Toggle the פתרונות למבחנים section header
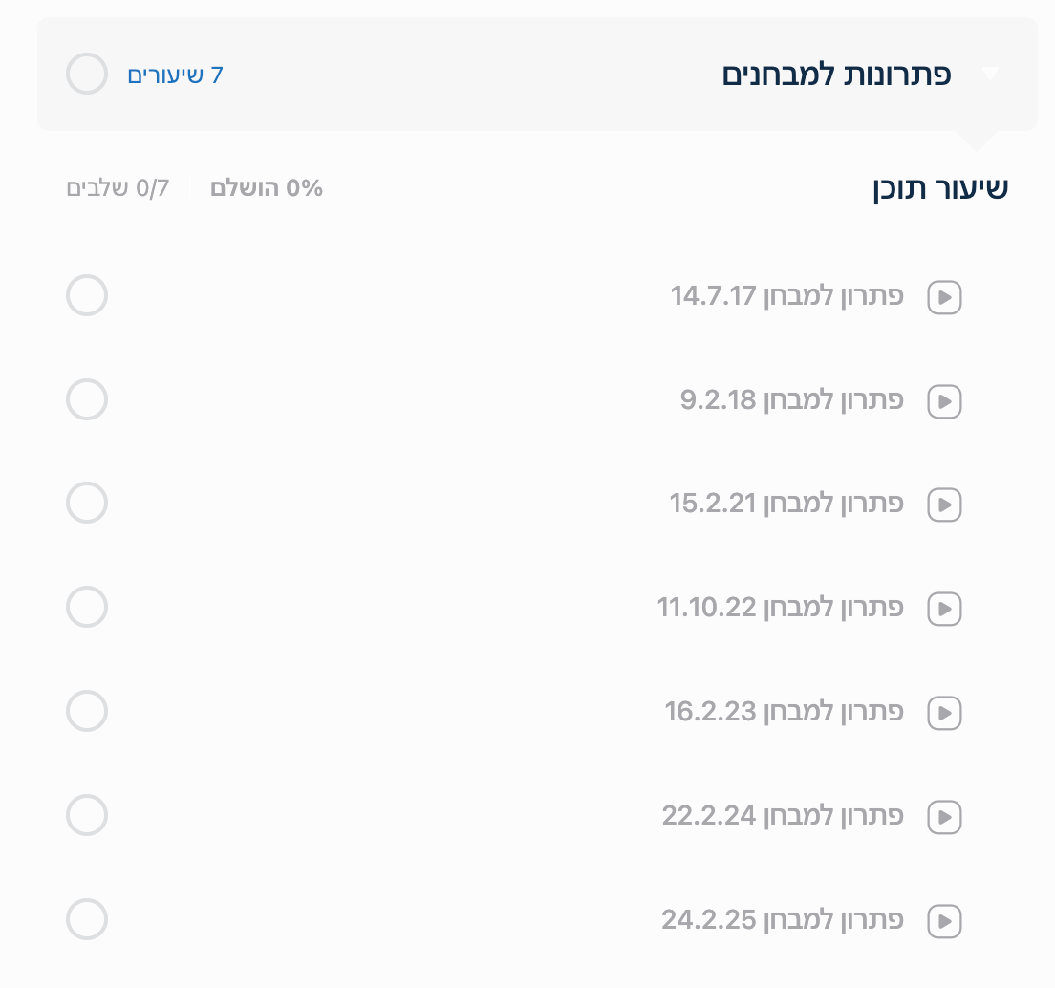The image size is (1055, 988). (x=835, y=75)
